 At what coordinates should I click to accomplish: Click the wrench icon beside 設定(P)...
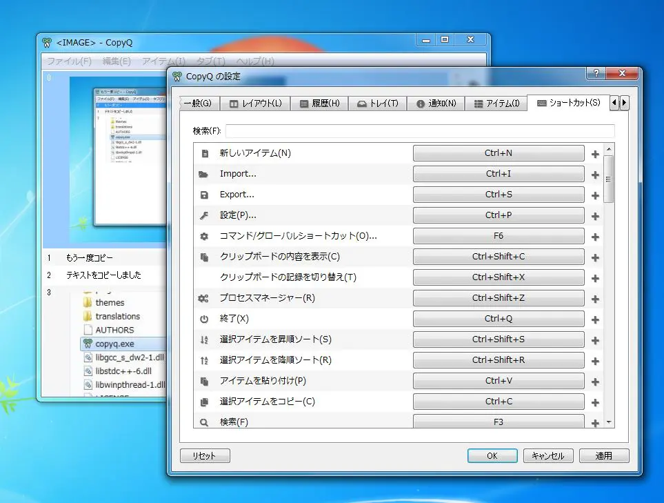[x=204, y=216]
